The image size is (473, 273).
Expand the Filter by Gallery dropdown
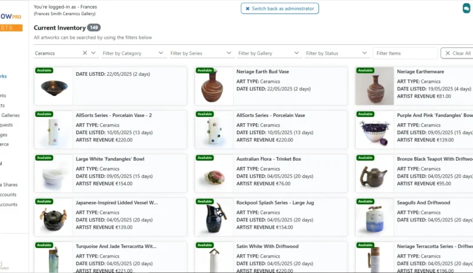(269, 53)
